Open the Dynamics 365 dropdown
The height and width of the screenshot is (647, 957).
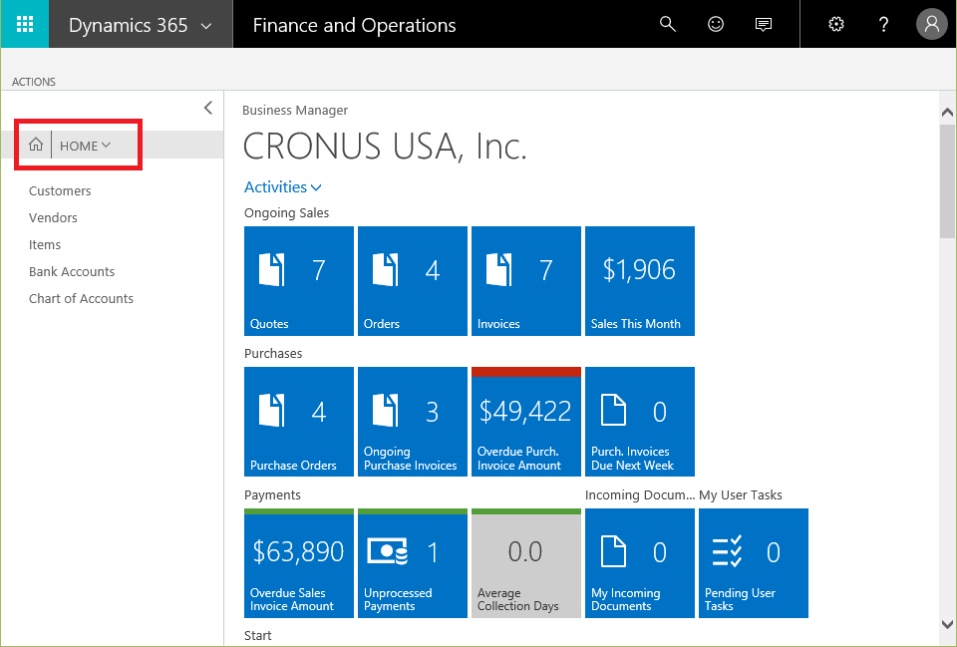(x=141, y=24)
